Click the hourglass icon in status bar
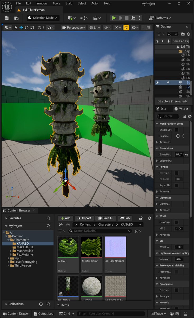Image resolution: width=194 pixels, height=318 pixels. pyautogui.click(x=186, y=313)
